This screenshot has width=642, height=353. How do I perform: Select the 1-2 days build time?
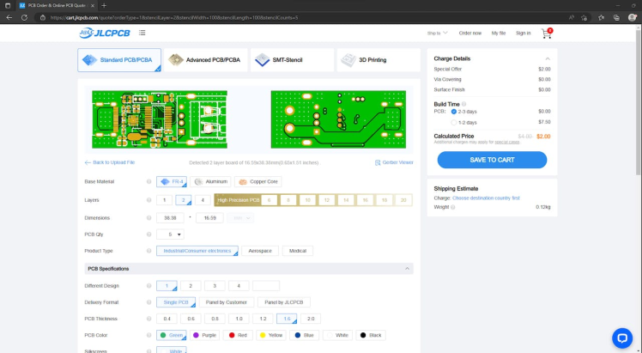tap(454, 122)
